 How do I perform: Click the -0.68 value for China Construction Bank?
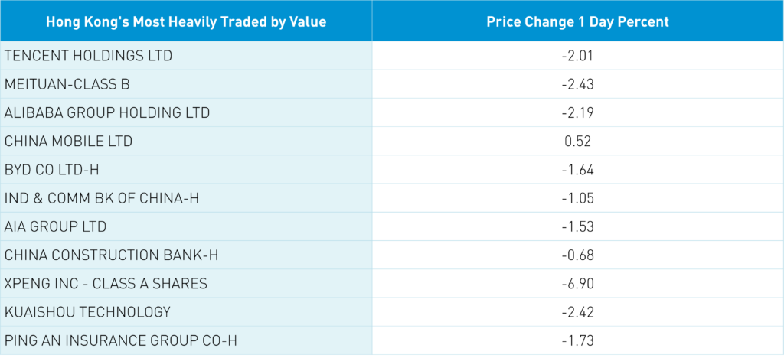[x=577, y=255]
